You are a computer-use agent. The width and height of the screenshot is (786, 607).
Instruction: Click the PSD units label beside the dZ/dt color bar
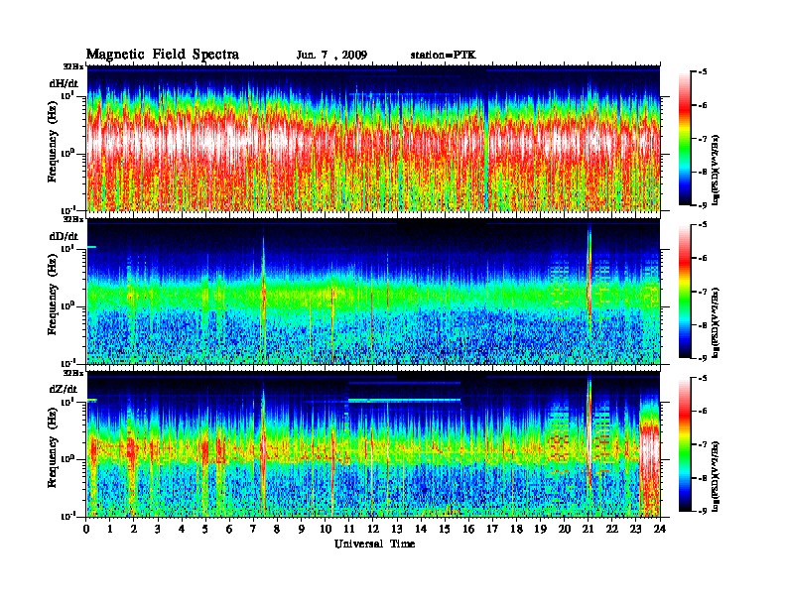717,476
